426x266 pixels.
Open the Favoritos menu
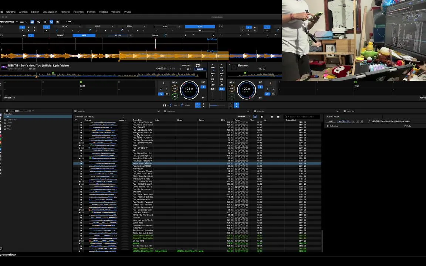[x=78, y=12]
